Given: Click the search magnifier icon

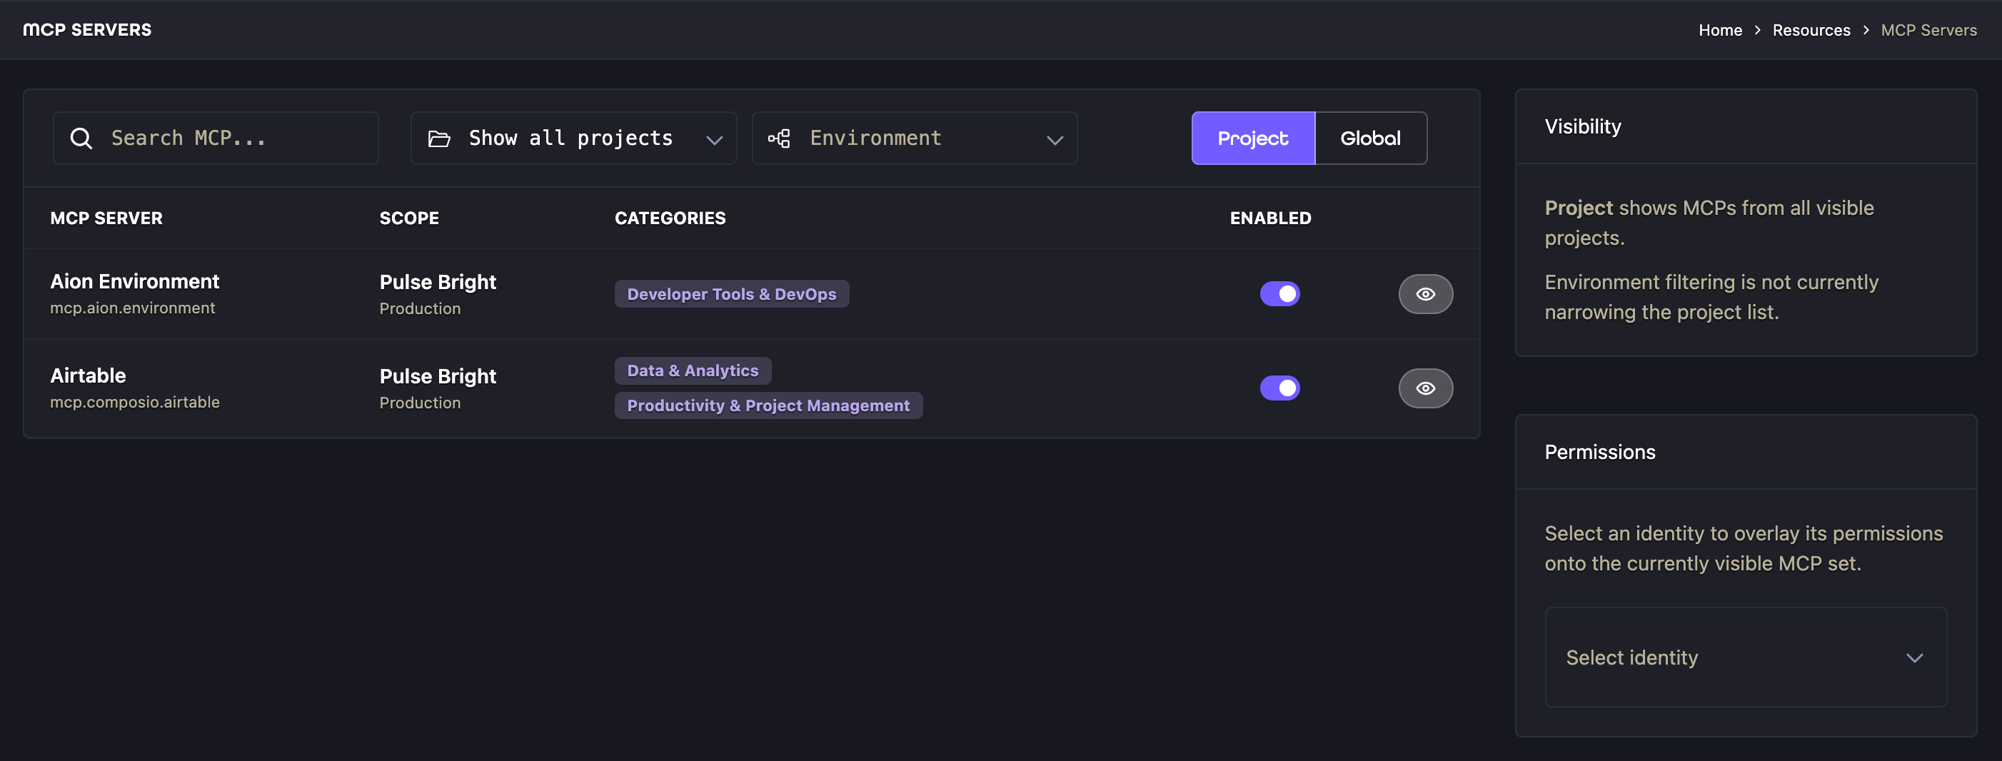Looking at the screenshot, I should pos(81,138).
